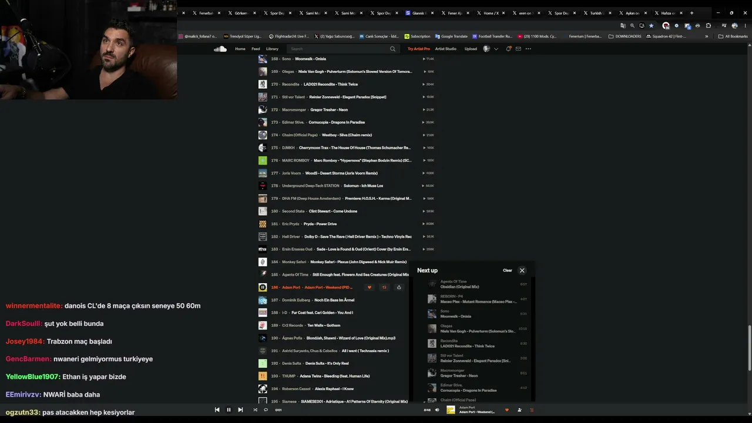Open the Google Translate bookmark
This screenshot has height=423, width=752.
click(x=451, y=36)
